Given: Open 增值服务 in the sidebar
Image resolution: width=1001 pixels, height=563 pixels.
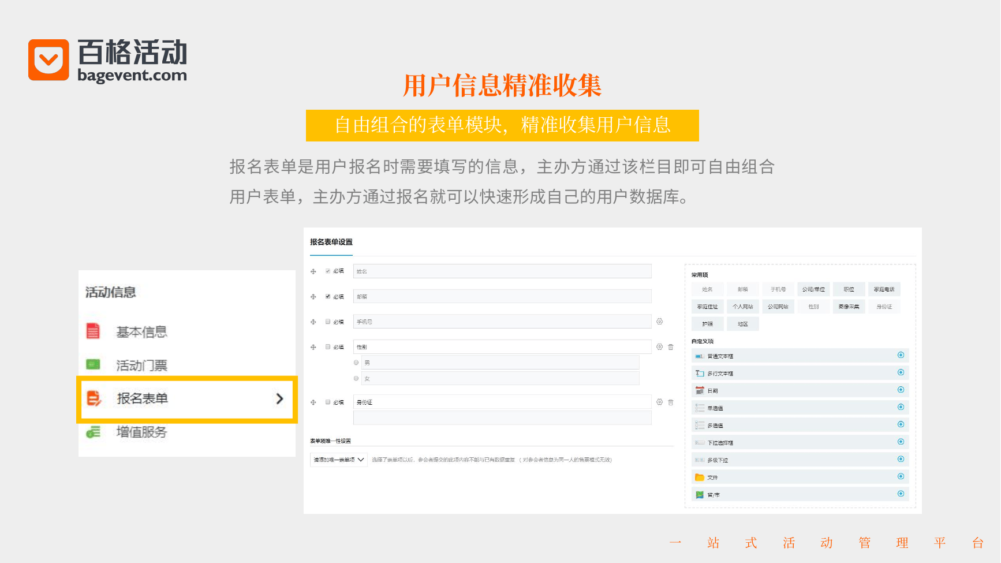Looking at the screenshot, I should tap(141, 432).
